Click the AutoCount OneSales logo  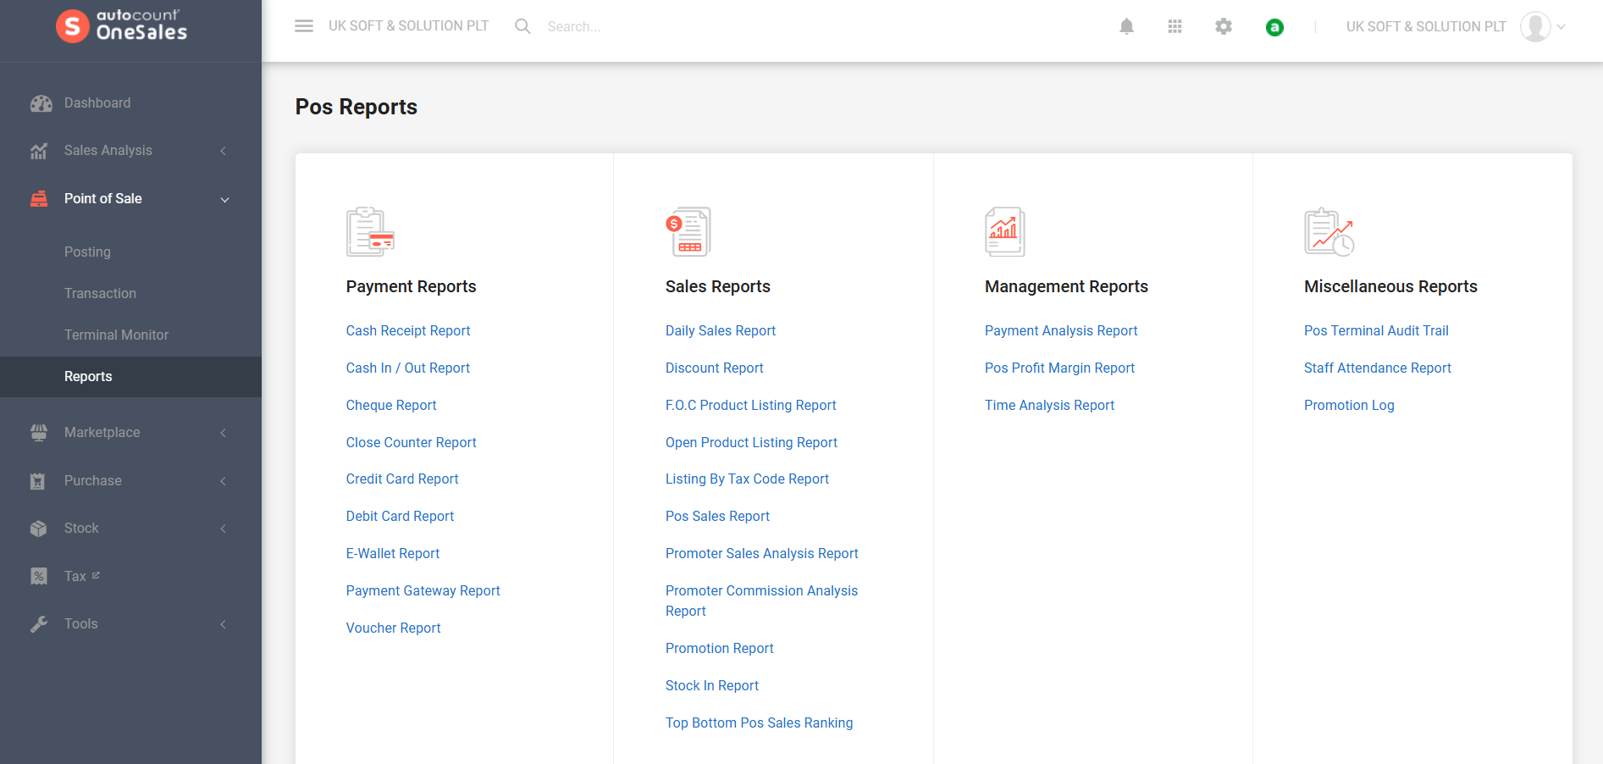point(122,26)
